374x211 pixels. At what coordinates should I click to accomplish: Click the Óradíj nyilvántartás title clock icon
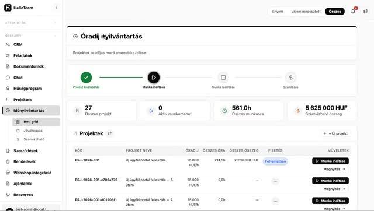tap(75, 36)
